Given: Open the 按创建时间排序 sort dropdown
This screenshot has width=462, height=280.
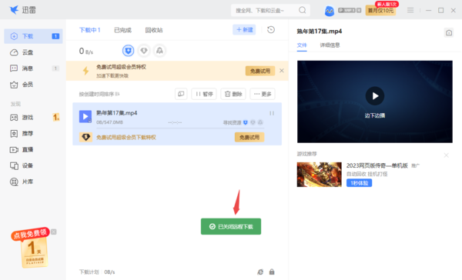Looking at the screenshot, I should [x=99, y=94].
